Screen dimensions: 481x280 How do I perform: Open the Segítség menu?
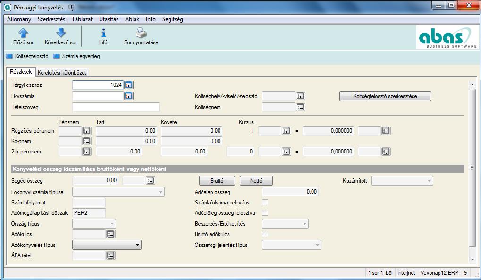pyautogui.click(x=172, y=19)
